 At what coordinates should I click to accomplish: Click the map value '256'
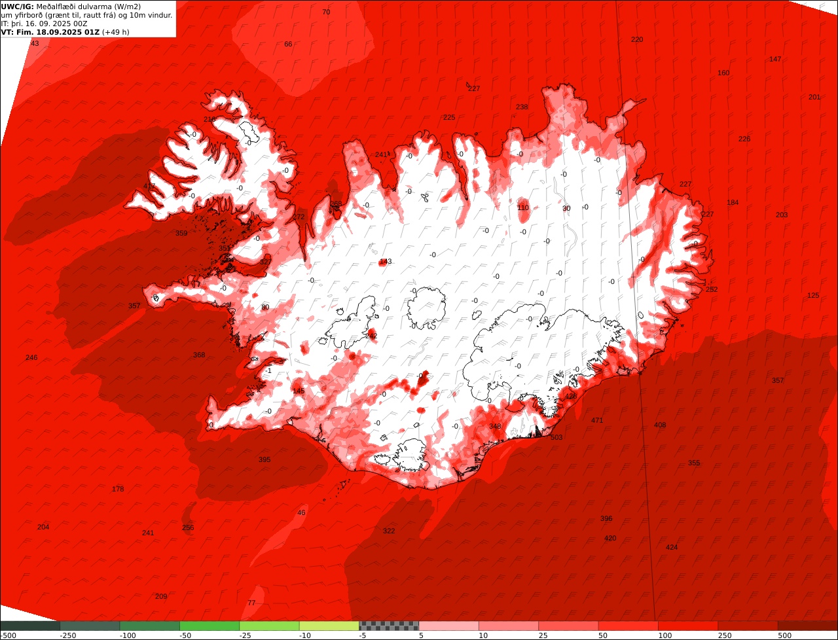tap(188, 527)
